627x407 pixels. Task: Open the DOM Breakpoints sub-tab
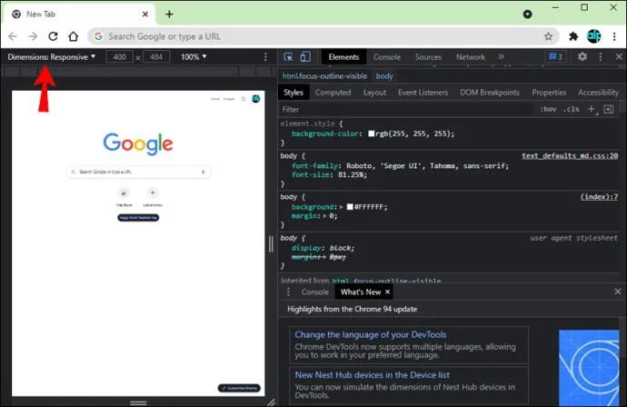point(490,93)
